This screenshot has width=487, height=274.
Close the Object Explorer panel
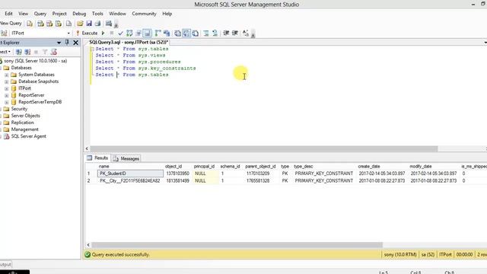pos(75,43)
